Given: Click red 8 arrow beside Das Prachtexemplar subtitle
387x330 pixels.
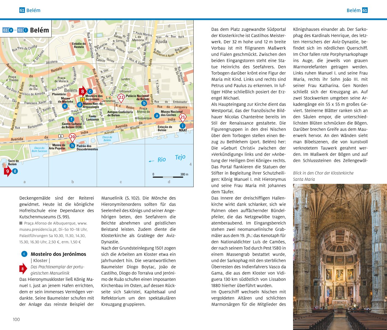Looking at the screenshot, I should (23, 269).
